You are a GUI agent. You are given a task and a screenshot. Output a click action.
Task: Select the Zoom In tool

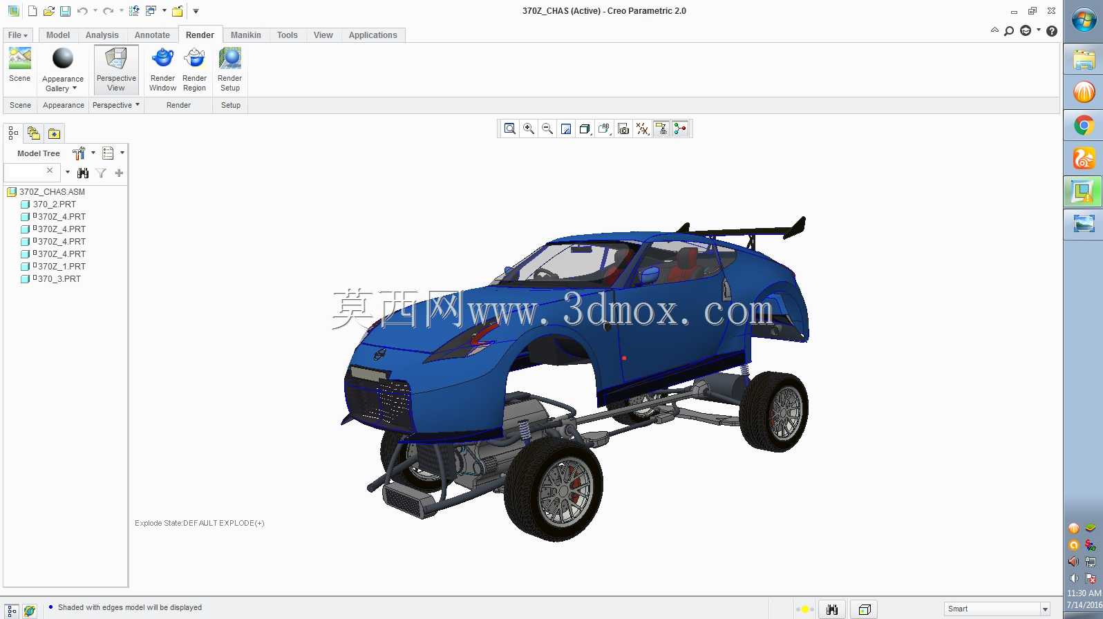(529, 128)
